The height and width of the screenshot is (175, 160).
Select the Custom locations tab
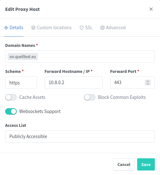(x=51, y=28)
